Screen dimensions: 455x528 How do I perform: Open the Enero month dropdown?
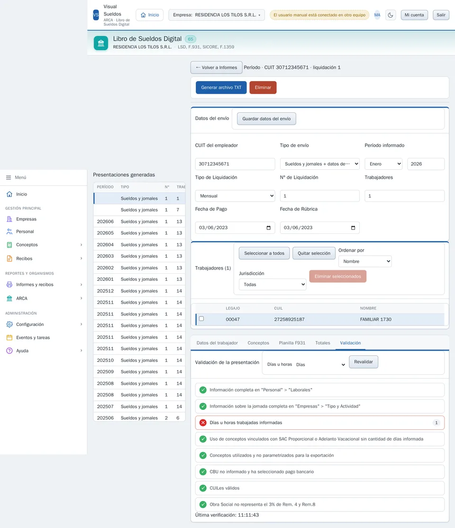pos(383,164)
